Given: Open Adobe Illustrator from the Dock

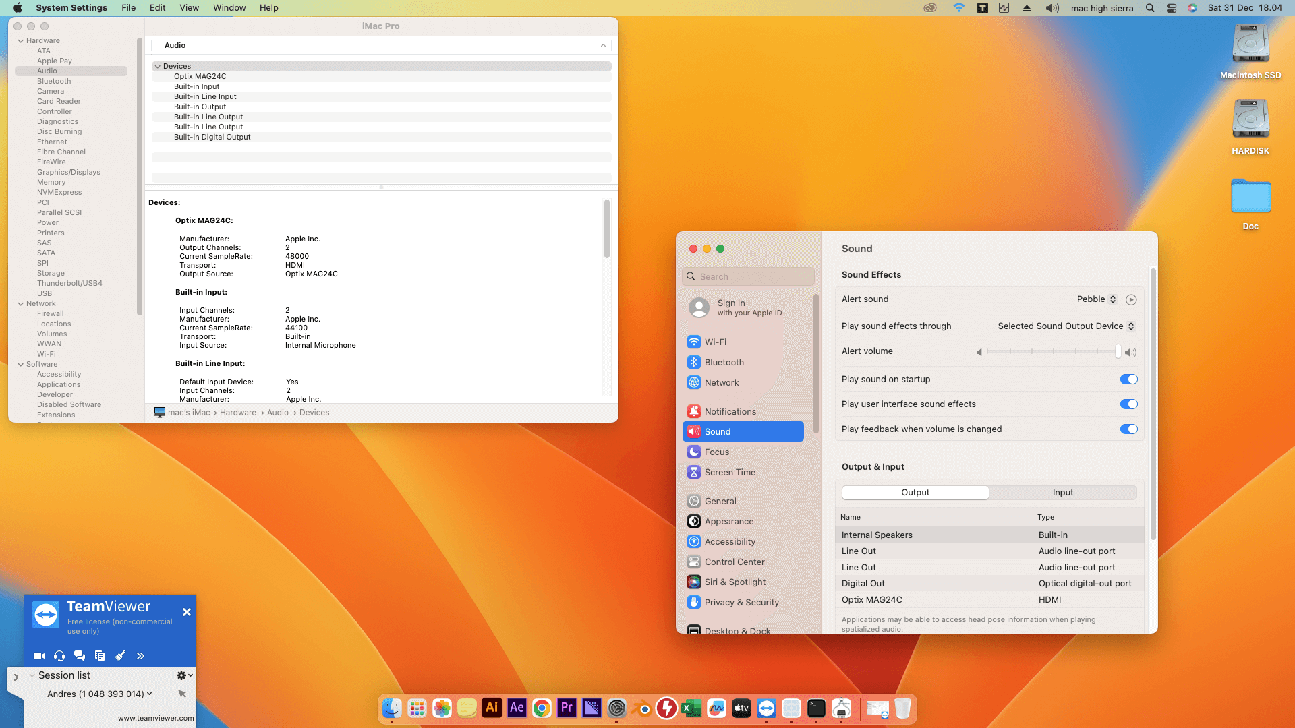Looking at the screenshot, I should click(492, 708).
